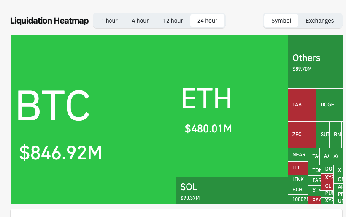This screenshot has height=217, width=346.
Task: Click the XLM heatmap tile
Action: (314, 191)
